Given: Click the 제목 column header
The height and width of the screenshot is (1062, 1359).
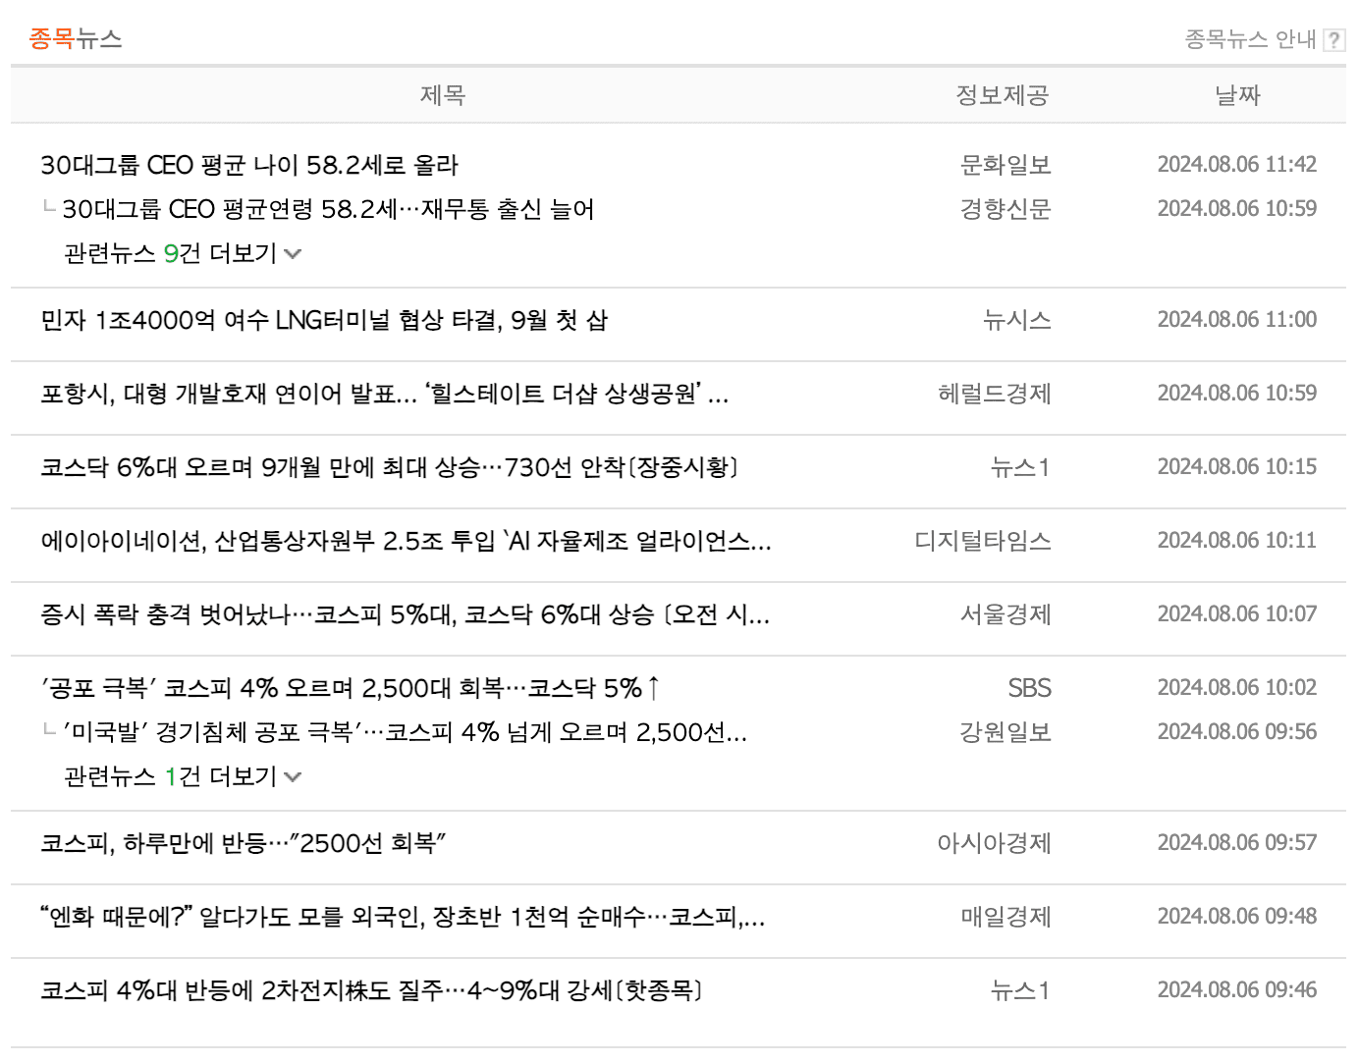Looking at the screenshot, I should (x=441, y=95).
